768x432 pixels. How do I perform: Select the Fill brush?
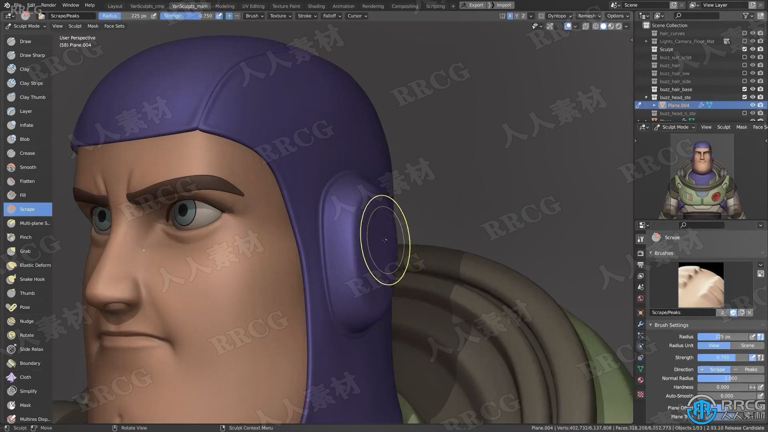click(x=28, y=195)
